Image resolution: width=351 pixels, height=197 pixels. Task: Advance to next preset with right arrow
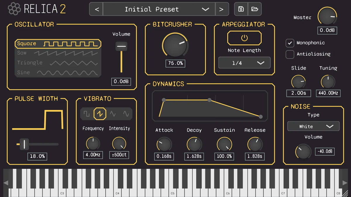click(x=221, y=9)
